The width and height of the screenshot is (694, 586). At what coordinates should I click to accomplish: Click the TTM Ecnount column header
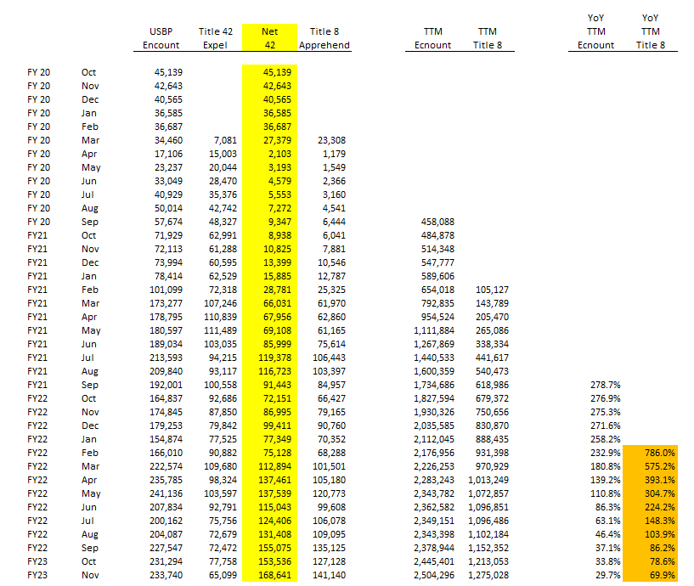click(432, 38)
